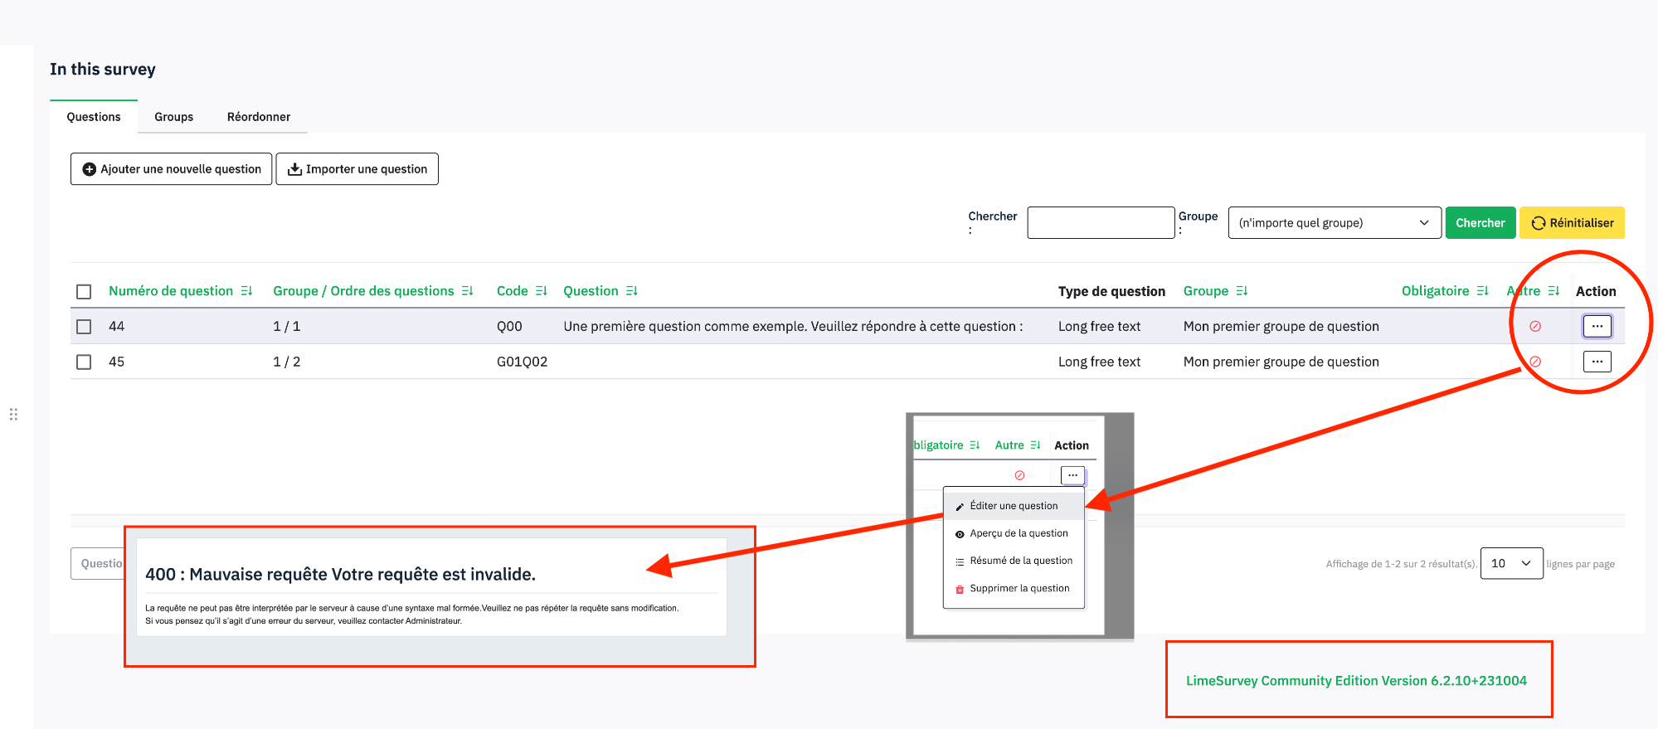The height and width of the screenshot is (729, 1658).
Task: Check the checkbox for question 44
Action: click(84, 327)
